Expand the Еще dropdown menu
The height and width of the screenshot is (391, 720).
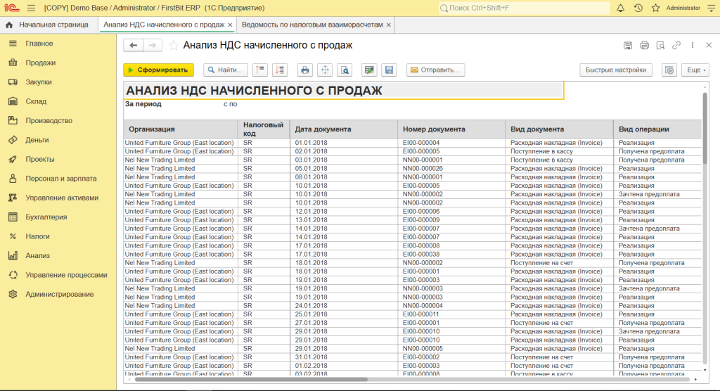pos(695,70)
